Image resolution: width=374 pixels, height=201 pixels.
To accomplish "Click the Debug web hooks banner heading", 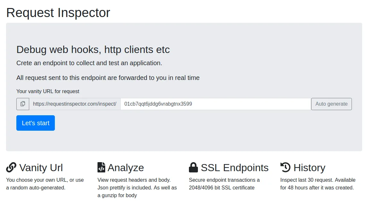I will [x=93, y=50].
